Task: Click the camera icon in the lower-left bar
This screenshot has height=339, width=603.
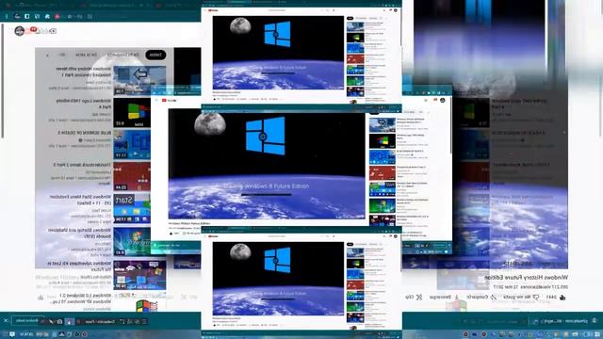Action: pyautogui.click(x=59, y=322)
